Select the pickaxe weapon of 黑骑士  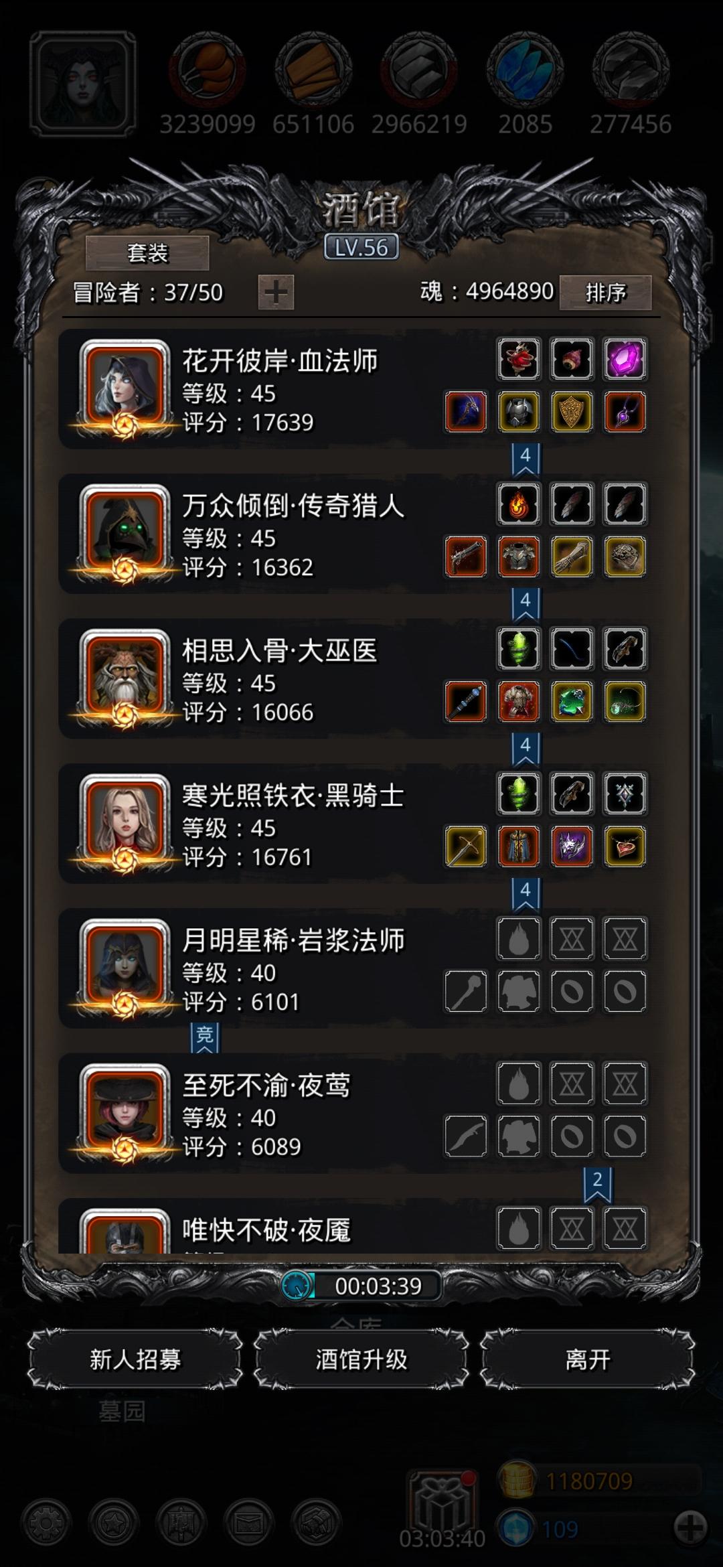coord(466,846)
